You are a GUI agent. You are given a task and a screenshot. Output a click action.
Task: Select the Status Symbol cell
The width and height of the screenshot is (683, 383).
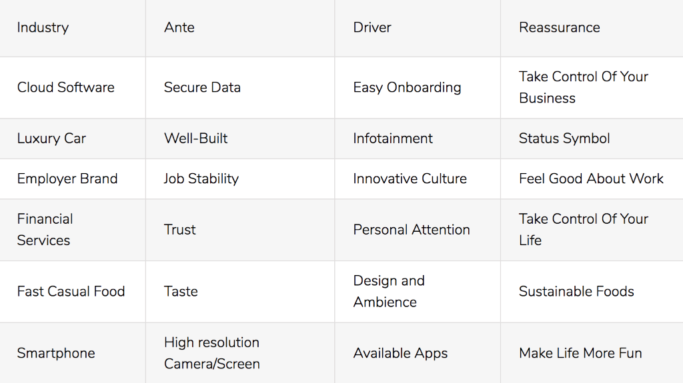(564, 139)
